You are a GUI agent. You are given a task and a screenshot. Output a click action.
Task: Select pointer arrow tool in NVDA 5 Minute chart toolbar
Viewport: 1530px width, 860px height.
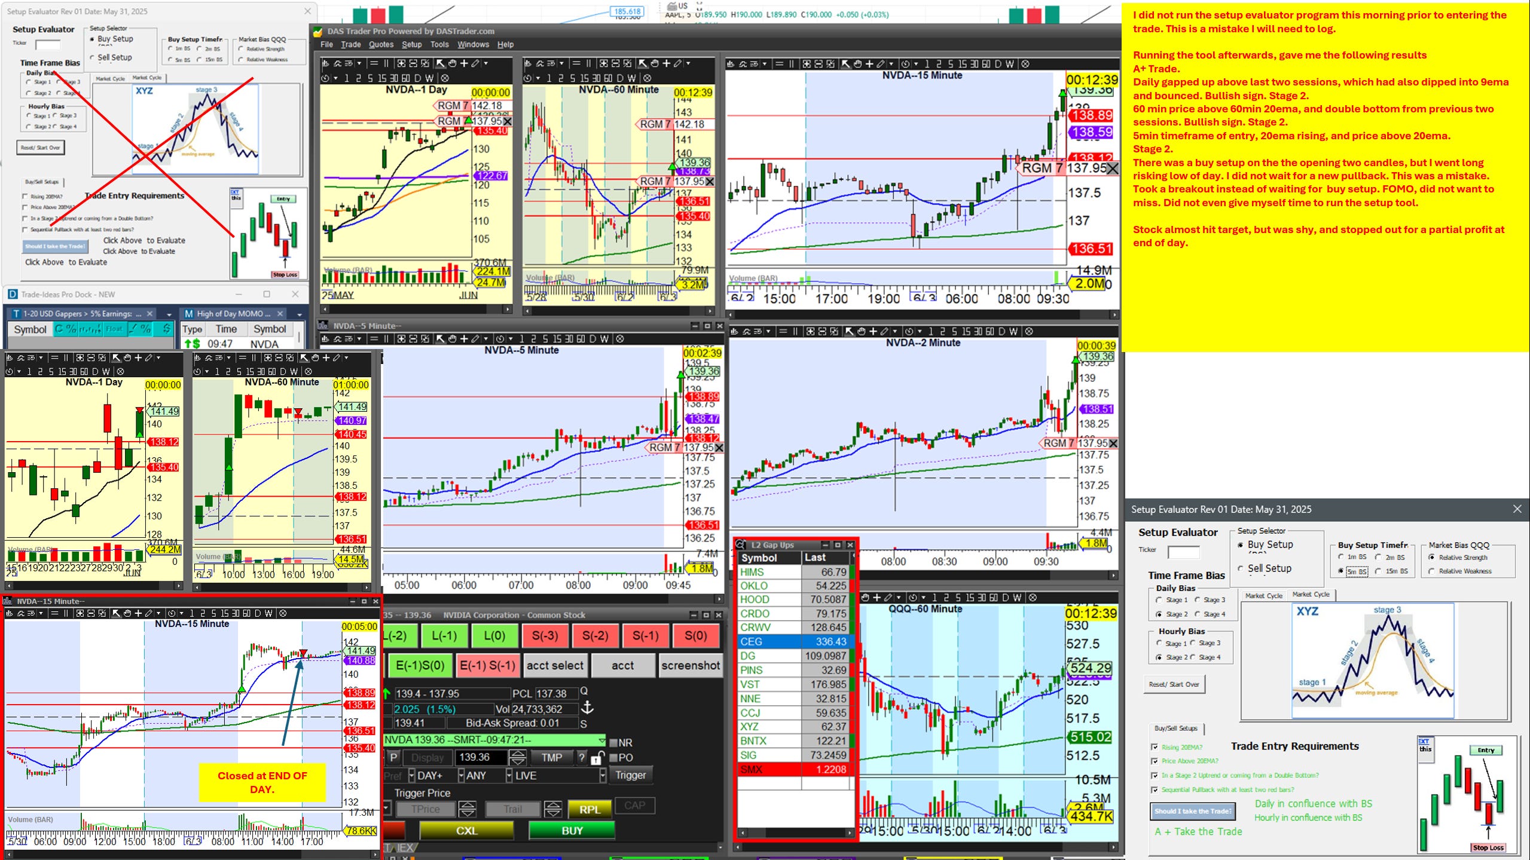click(440, 339)
